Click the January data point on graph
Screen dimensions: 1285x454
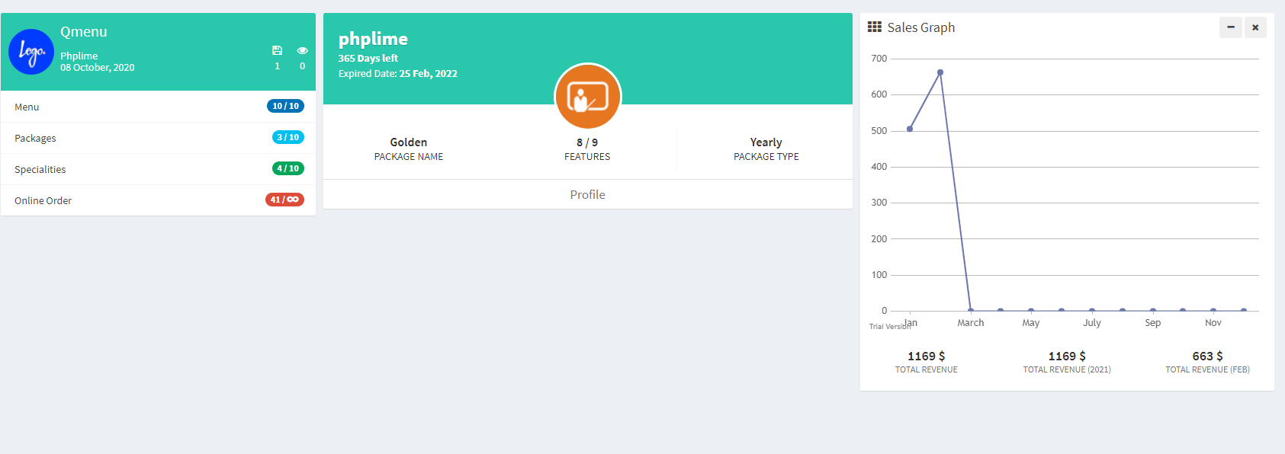pos(910,129)
